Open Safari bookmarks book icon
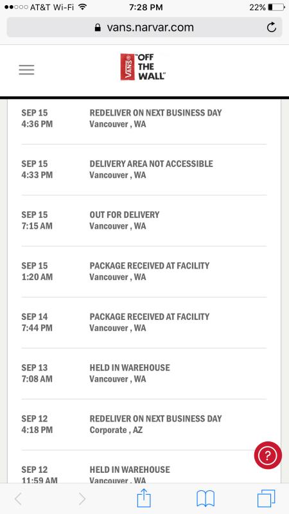289x514 pixels. click(206, 499)
